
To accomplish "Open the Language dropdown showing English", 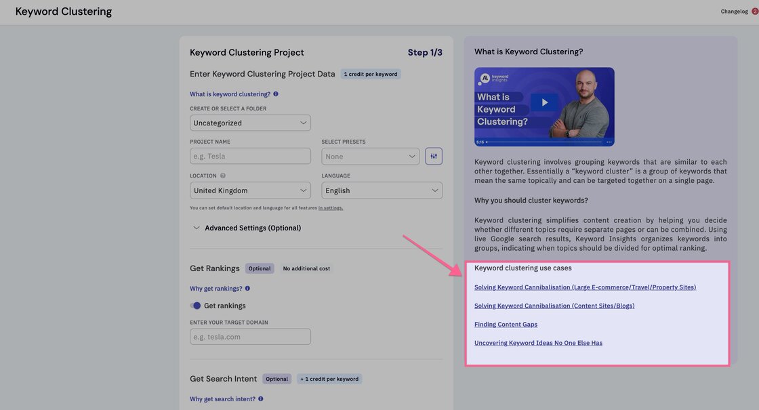I will point(382,190).
